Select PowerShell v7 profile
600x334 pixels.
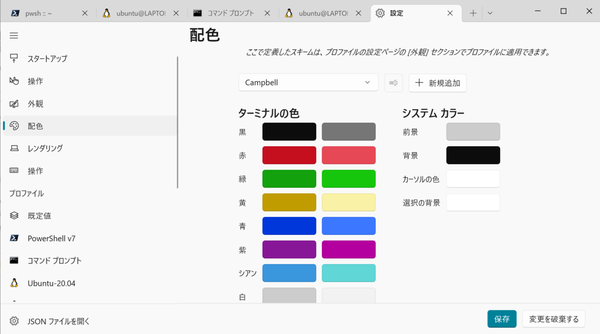click(x=90, y=238)
